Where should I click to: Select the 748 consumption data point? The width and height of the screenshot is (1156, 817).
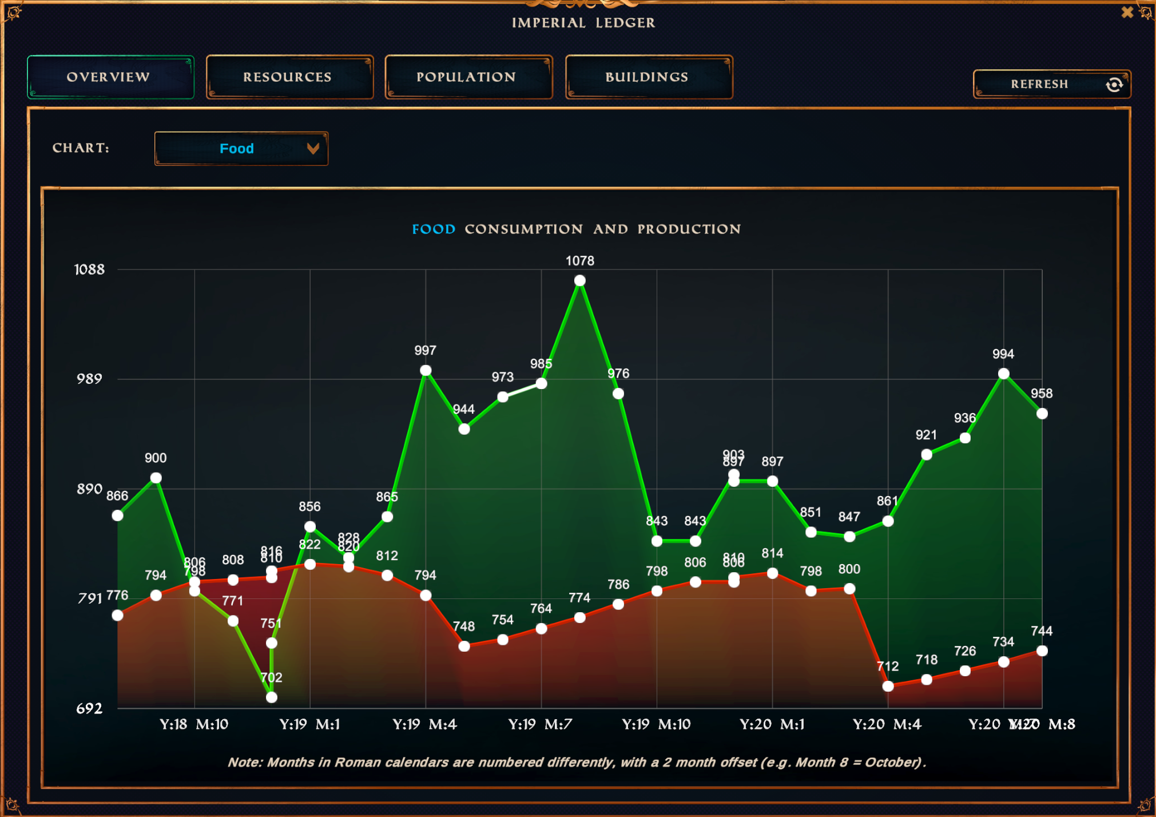pos(464,647)
